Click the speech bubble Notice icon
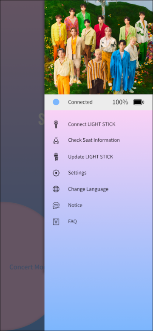The image size is (153, 331). coord(56,205)
